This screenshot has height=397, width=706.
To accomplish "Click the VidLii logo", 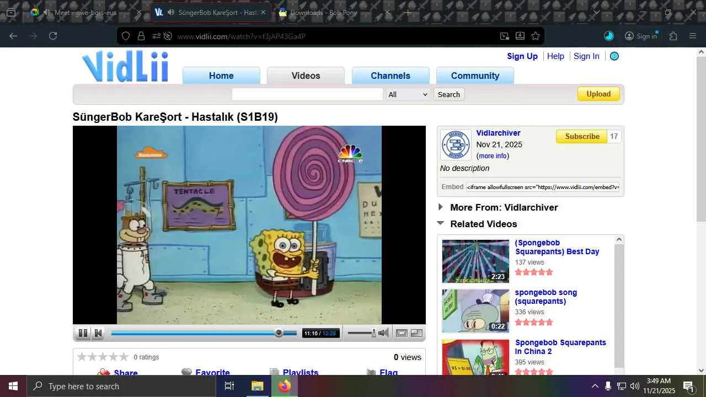I will pyautogui.click(x=125, y=66).
